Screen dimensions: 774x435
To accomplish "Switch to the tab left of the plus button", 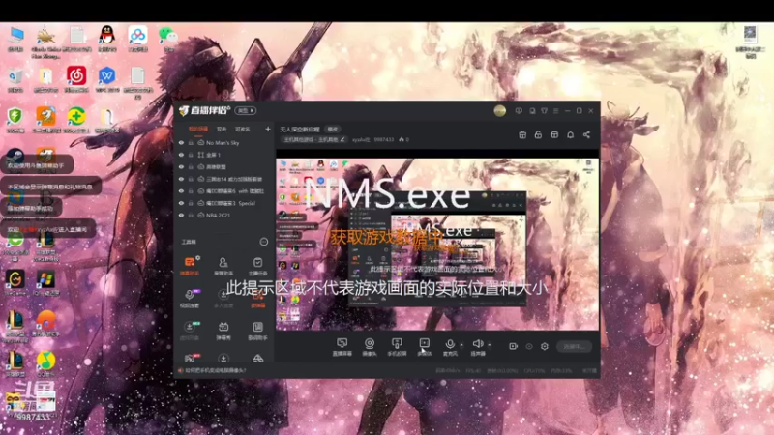I will 243,130.
